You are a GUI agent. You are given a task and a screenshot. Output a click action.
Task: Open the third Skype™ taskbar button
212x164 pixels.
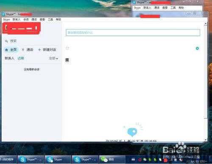pyautogui.click(x=85, y=159)
